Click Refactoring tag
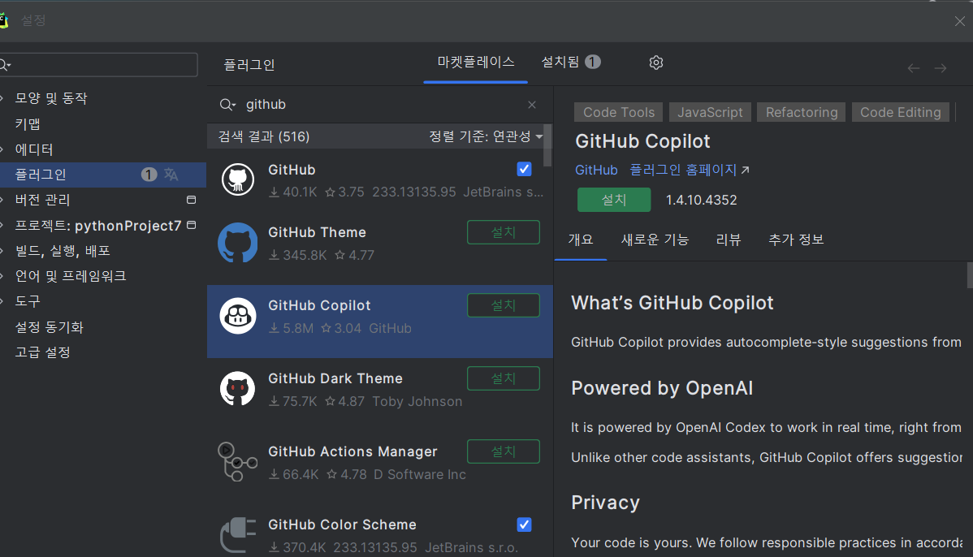The height and width of the screenshot is (557, 973). pyautogui.click(x=802, y=112)
